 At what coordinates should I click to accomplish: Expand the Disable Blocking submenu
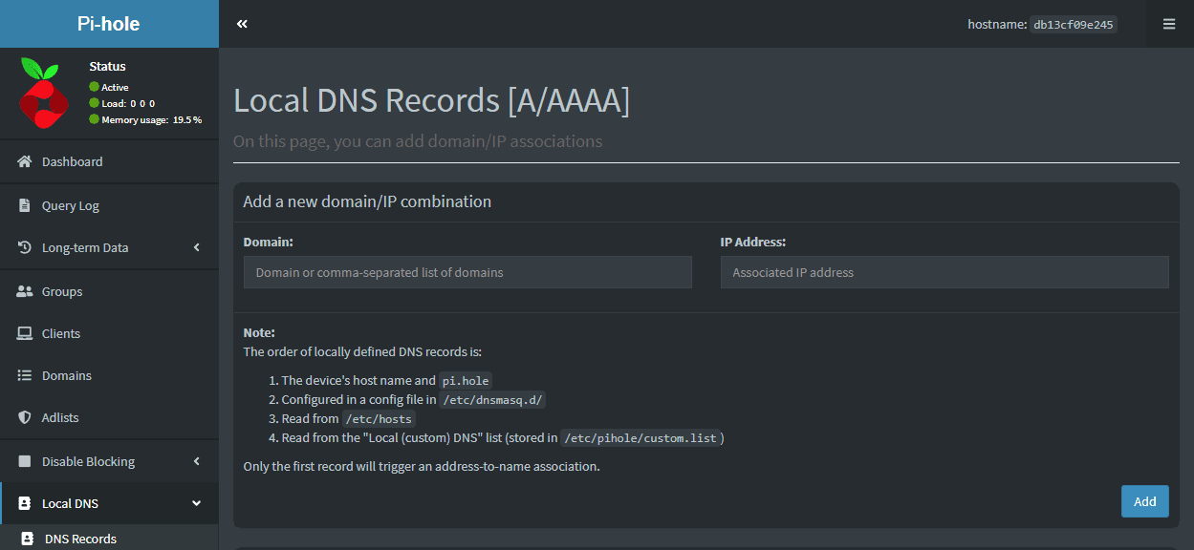coord(197,462)
